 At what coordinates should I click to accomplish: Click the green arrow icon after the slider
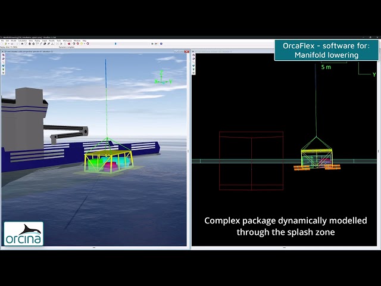tap(152, 43)
